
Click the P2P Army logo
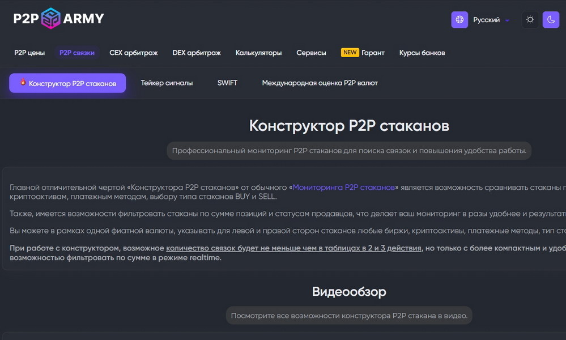[58, 18]
